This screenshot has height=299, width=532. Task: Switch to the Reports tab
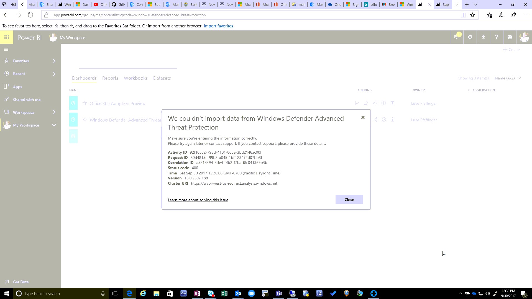pyautogui.click(x=110, y=78)
